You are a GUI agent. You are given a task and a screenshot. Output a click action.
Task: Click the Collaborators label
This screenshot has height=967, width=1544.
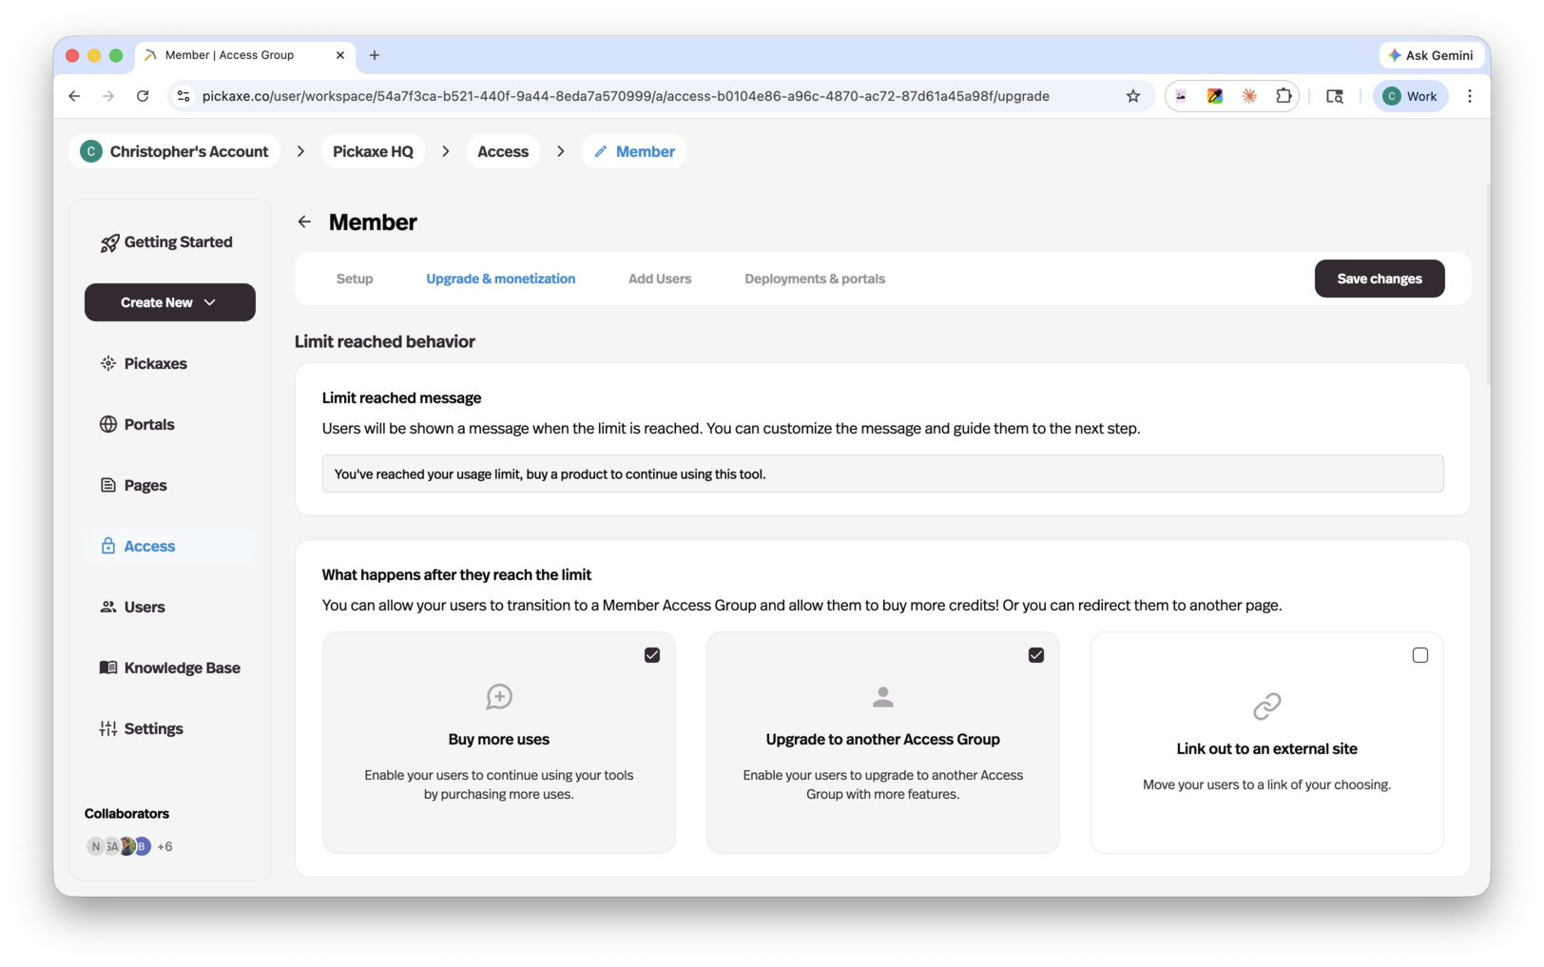pos(126,813)
